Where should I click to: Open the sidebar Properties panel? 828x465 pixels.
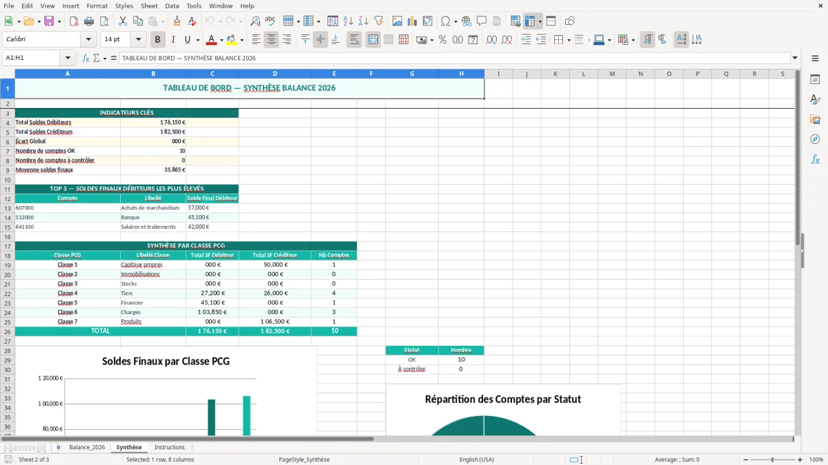(x=815, y=79)
